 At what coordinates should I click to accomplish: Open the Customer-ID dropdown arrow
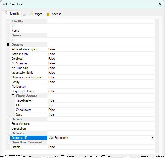tap(152, 138)
